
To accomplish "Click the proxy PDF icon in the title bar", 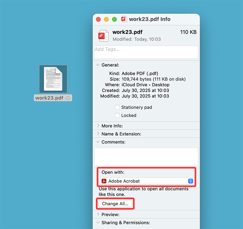I will pos(124,19).
